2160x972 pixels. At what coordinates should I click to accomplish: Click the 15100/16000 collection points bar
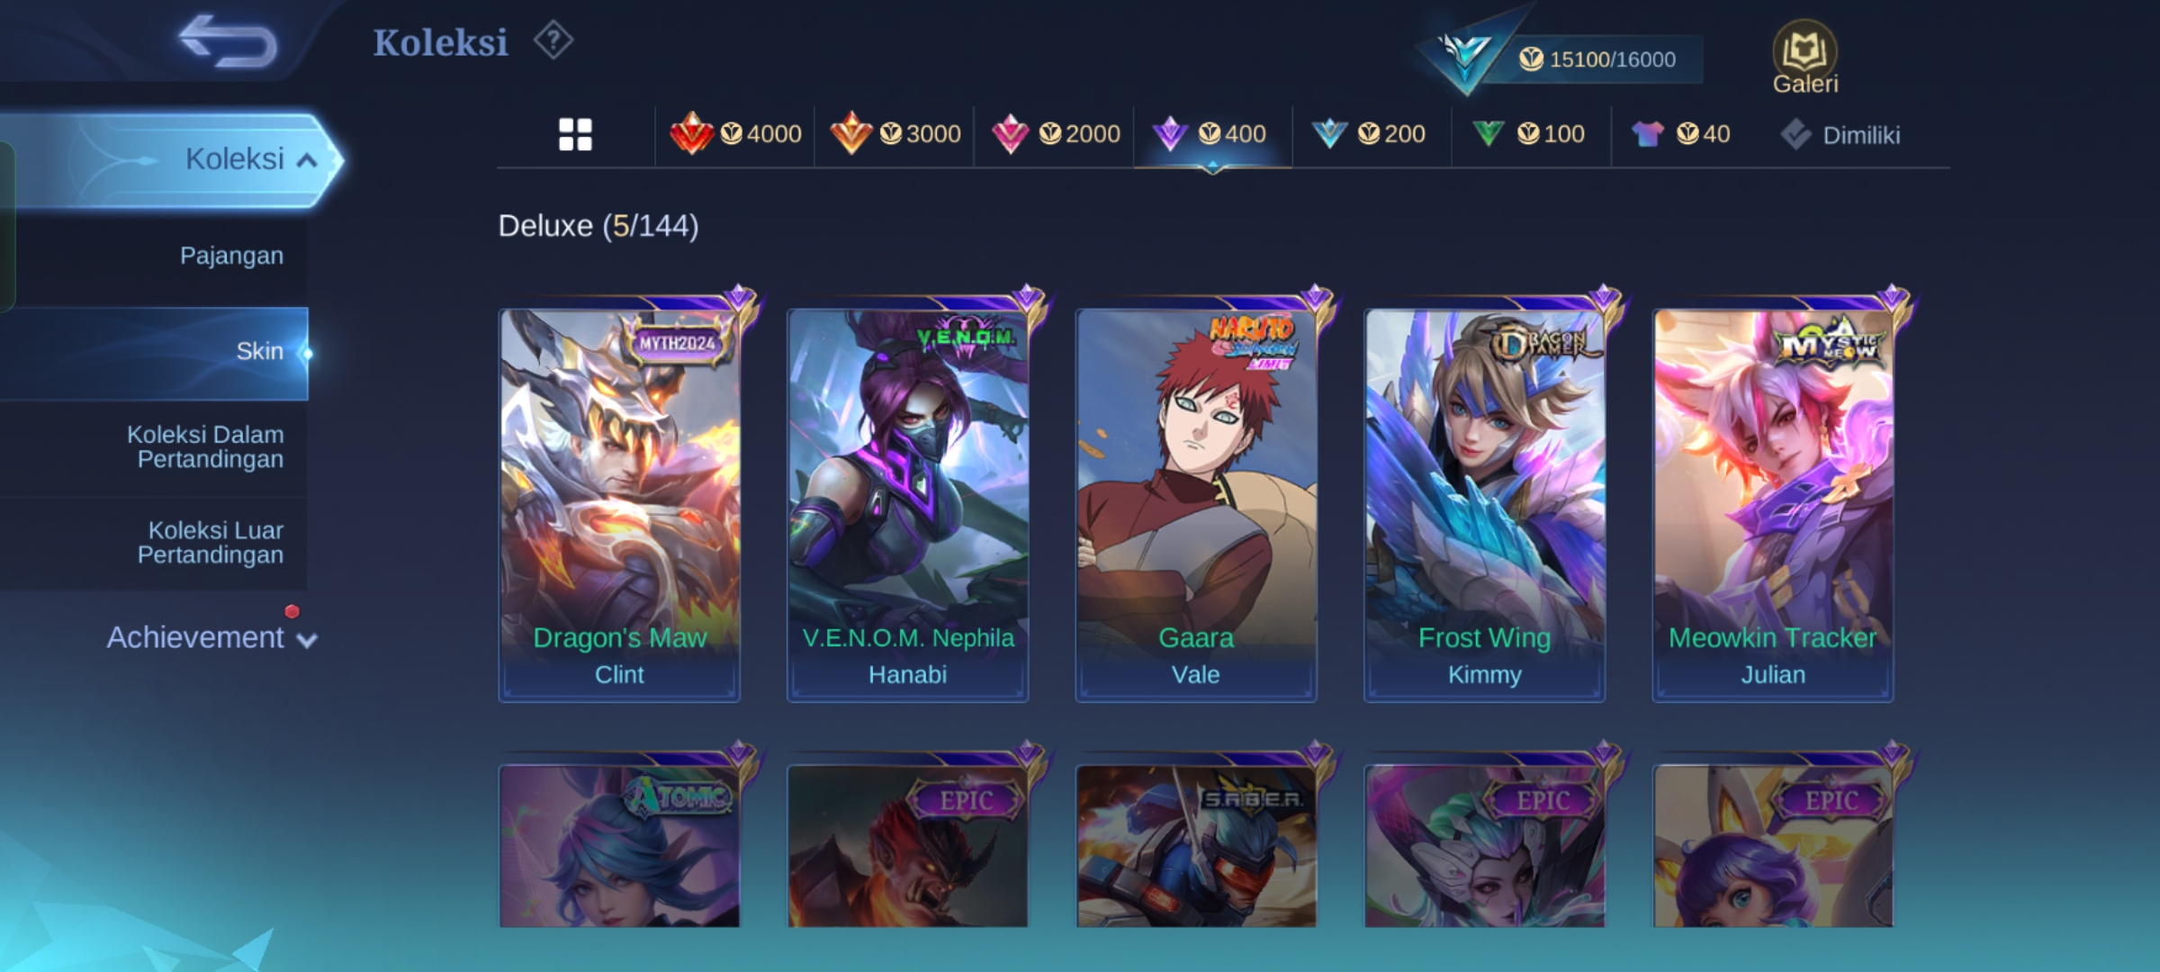pyautogui.click(x=1597, y=59)
